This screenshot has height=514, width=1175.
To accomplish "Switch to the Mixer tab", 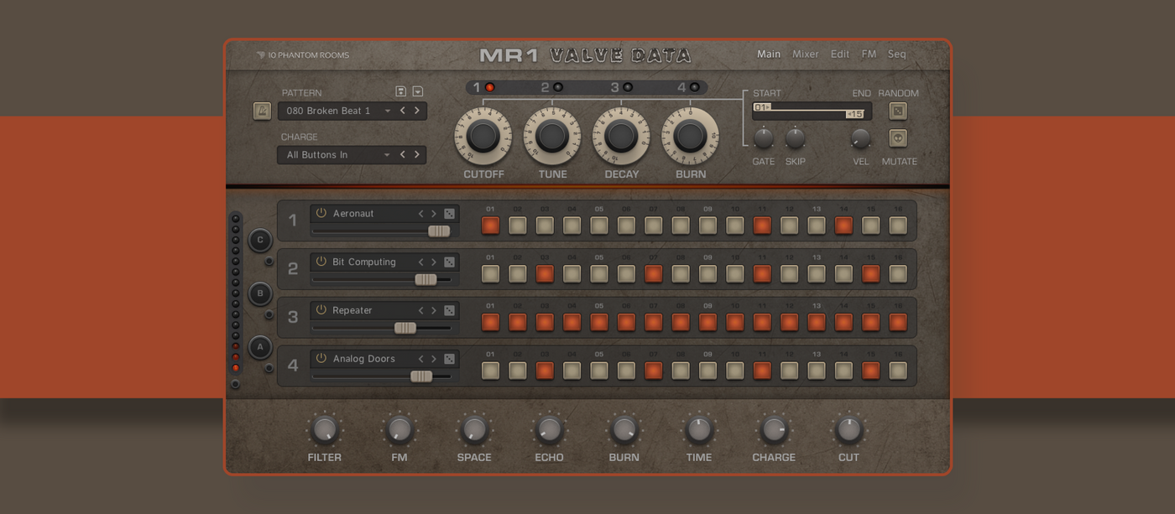I will coord(806,54).
